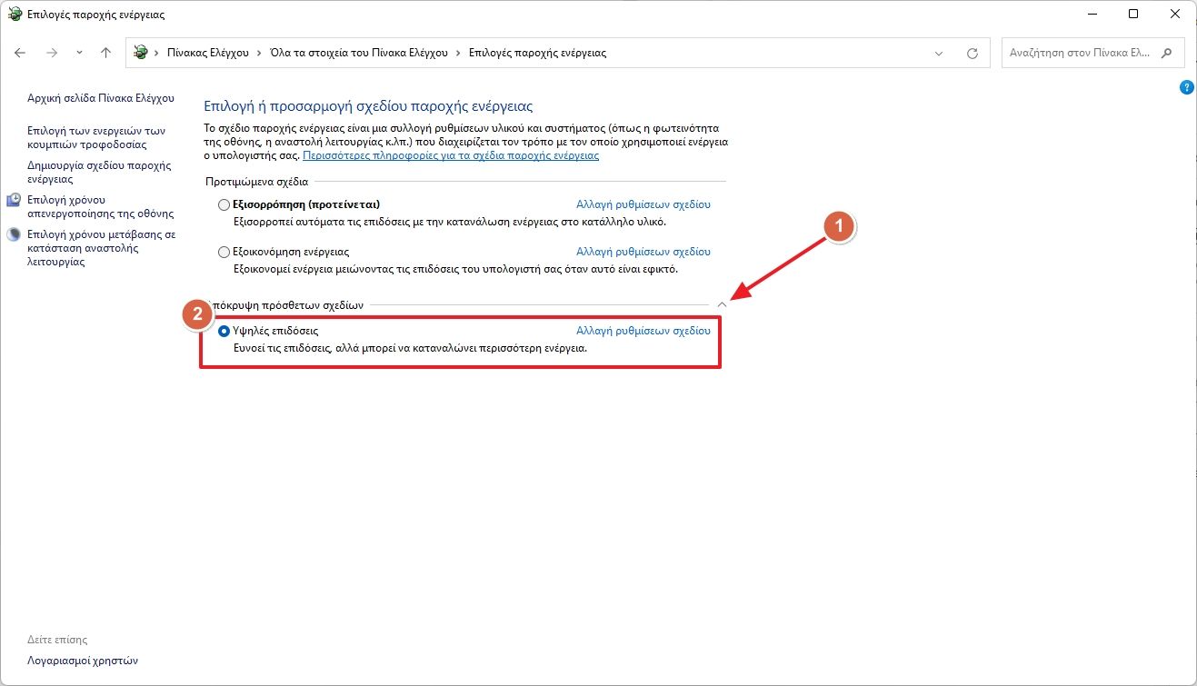Click the moon icon beside sleep time link

(14, 234)
